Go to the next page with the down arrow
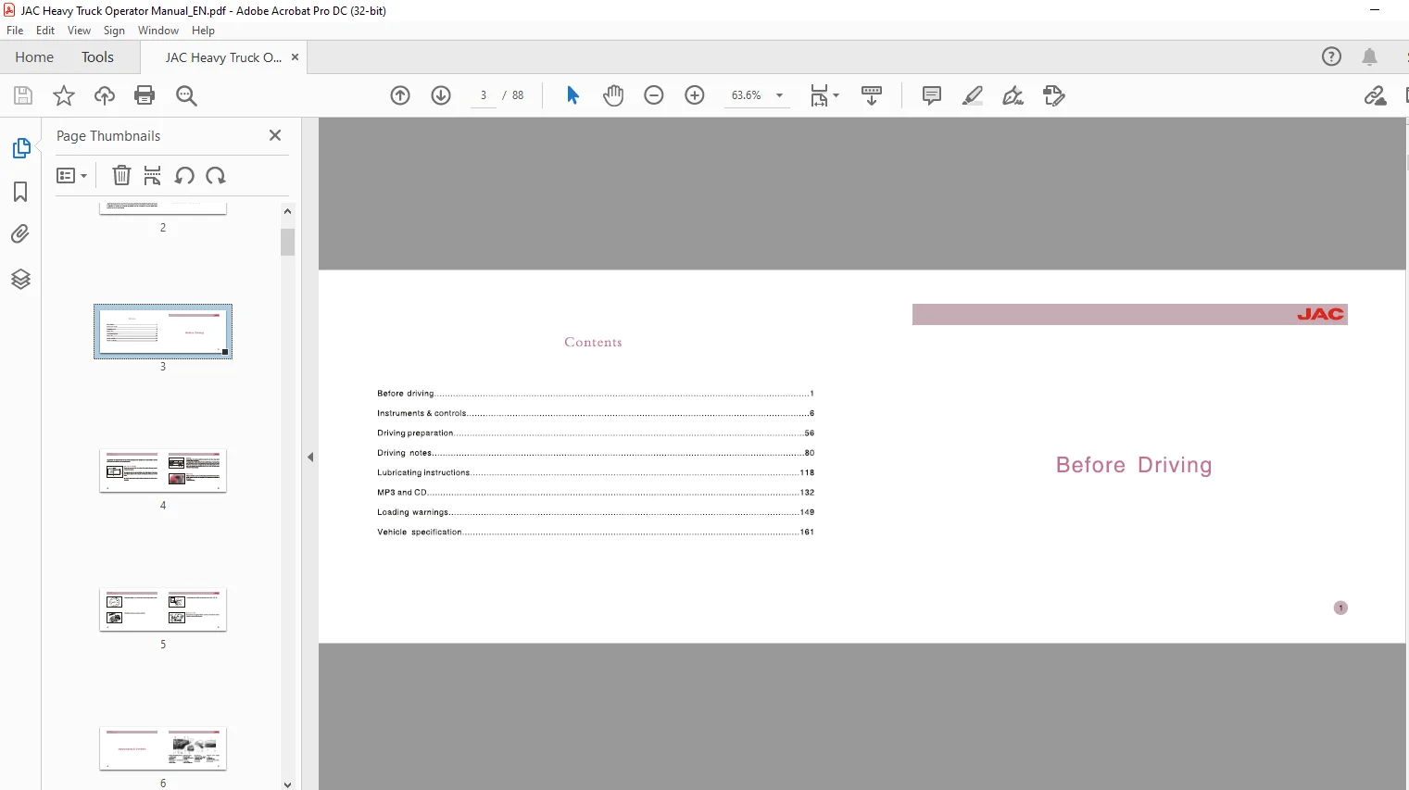Screen dimensions: 1409x790 pyautogui.click(x=441, y=95)
